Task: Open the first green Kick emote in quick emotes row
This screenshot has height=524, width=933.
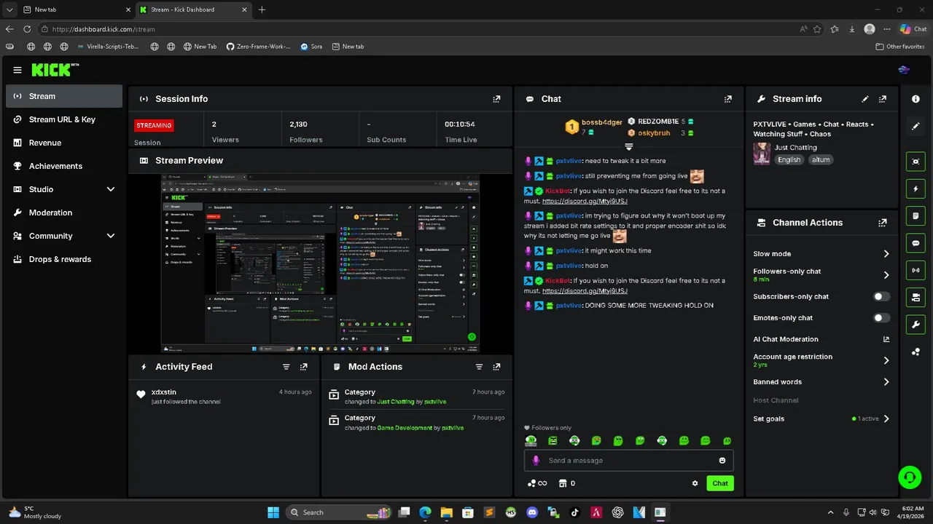Action: coord(531,441)
